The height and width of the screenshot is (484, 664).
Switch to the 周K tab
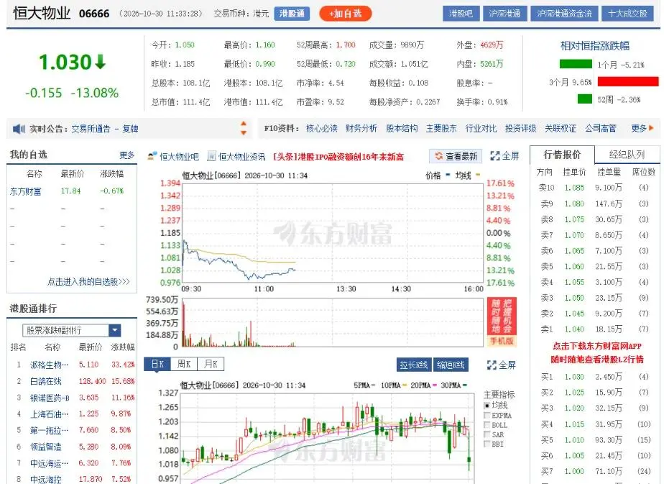[x=184, y=364]
